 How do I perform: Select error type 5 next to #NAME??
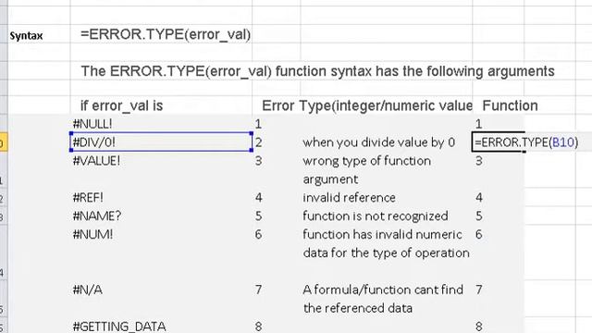[258, 216]
